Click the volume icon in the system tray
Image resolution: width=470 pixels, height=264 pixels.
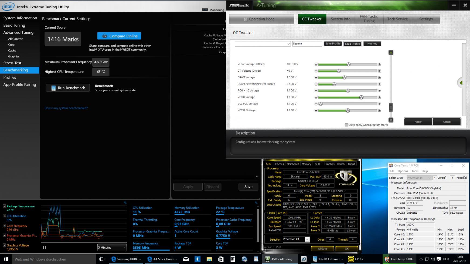[432, 259]
